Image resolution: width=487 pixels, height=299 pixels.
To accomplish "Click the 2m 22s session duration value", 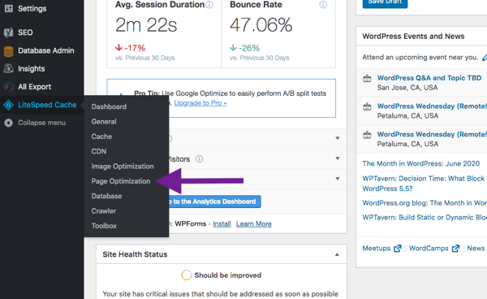I will pyautogui.click(x=146, y=25).
